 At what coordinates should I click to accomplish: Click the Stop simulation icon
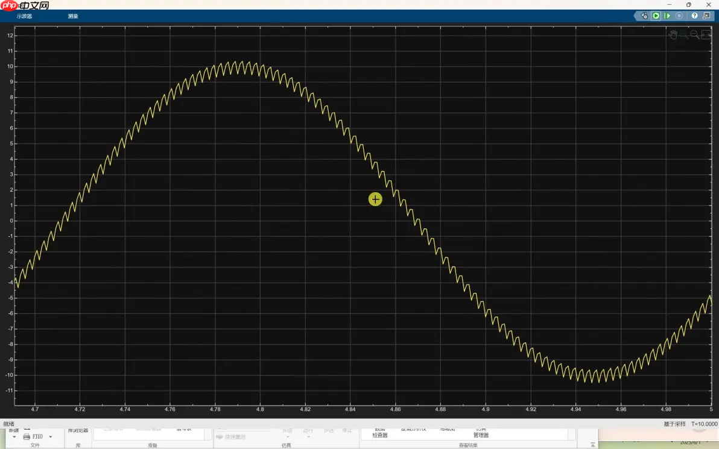tap(679, 16)
